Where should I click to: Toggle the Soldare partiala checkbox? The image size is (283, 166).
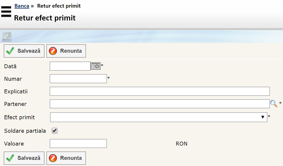[54, 131]
